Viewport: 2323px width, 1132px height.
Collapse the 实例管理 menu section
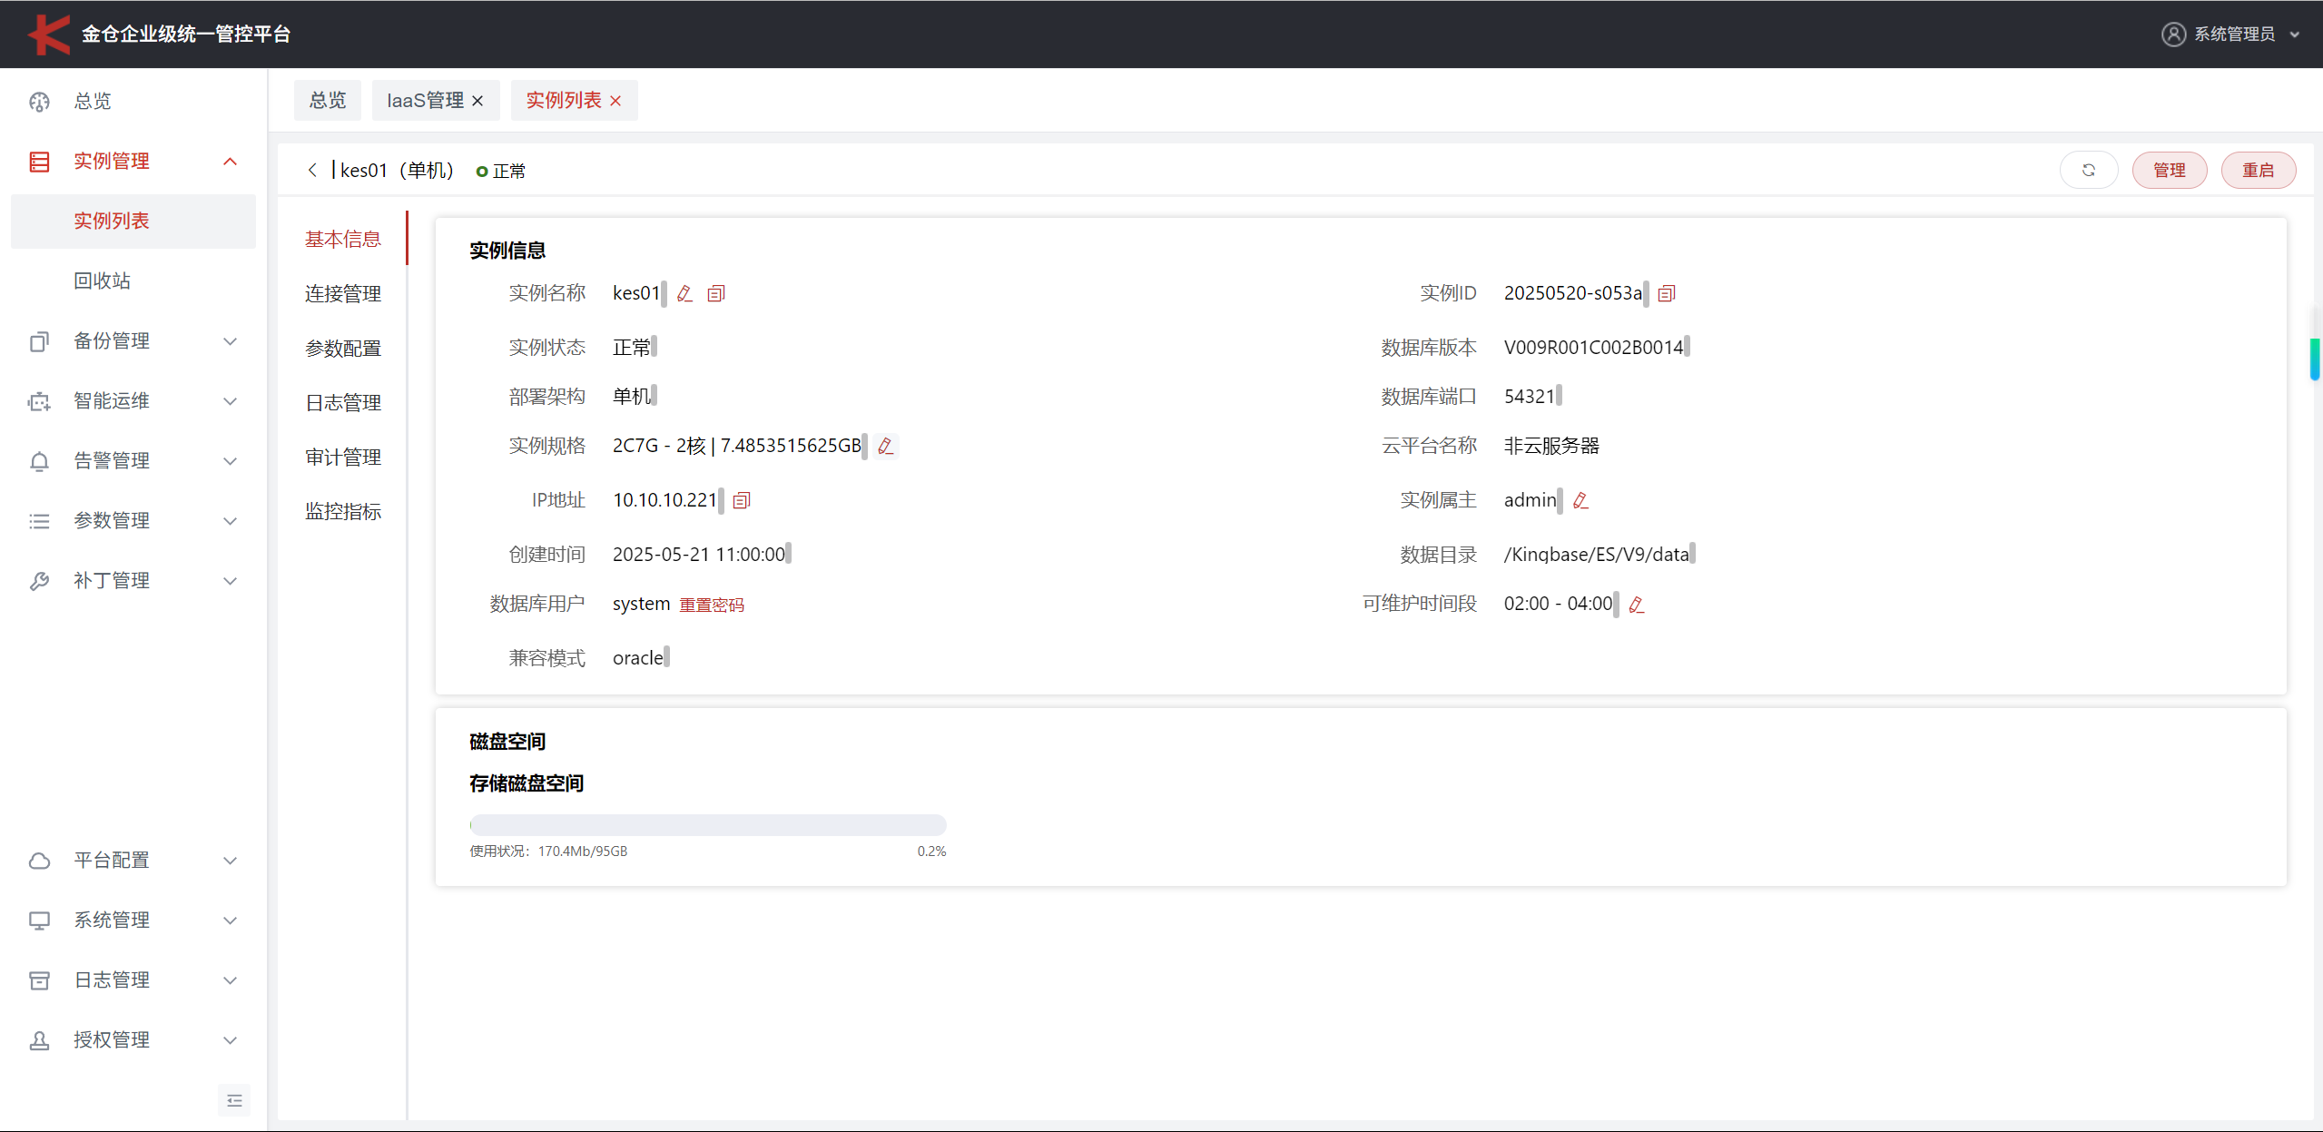231,162
